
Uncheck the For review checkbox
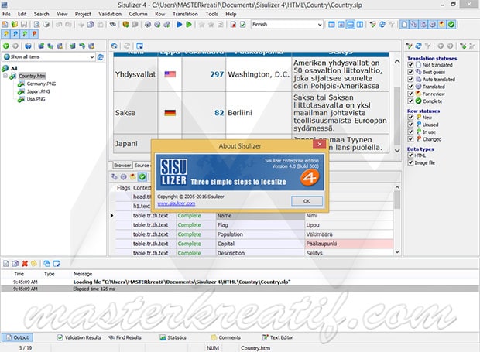pos(410,94)
